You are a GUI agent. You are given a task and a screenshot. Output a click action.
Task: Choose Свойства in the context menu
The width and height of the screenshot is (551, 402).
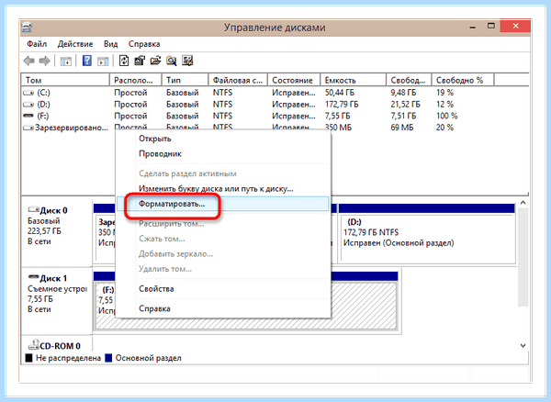pos(223,289)
